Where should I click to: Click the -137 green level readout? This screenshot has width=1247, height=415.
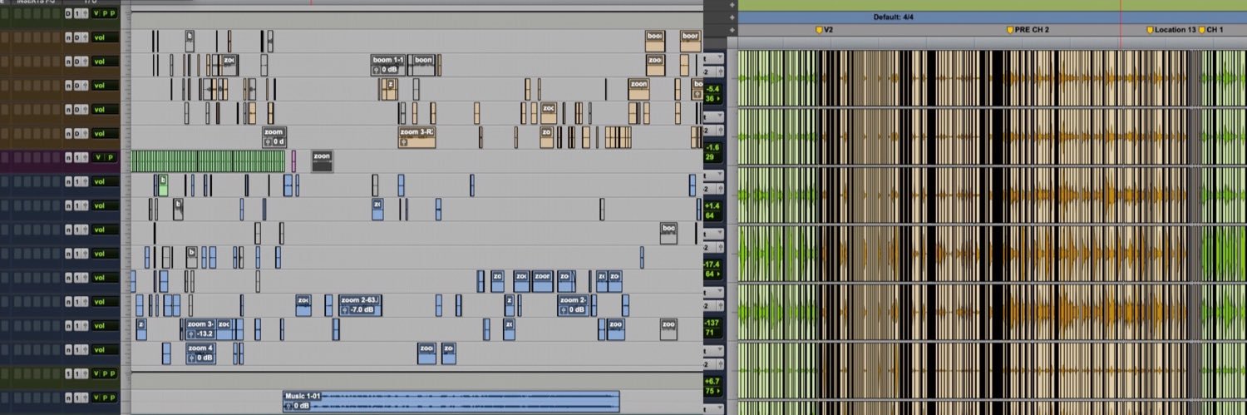click(x=712, y=323)
